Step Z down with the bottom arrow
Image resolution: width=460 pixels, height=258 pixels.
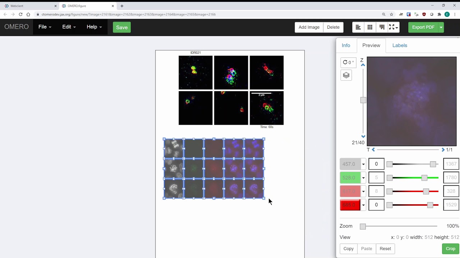[x=363, y=137]
